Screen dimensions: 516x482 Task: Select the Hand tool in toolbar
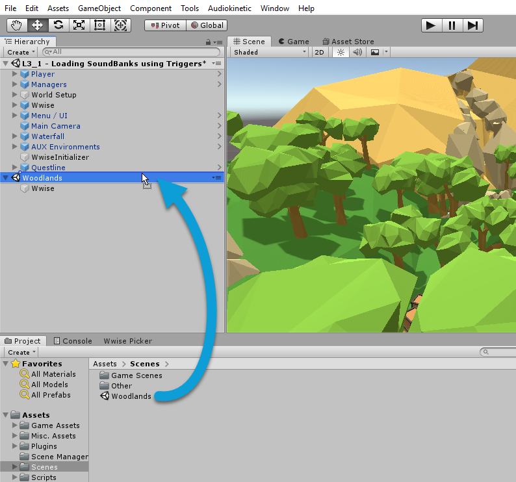pyautogui.click(x=17, y=25)
